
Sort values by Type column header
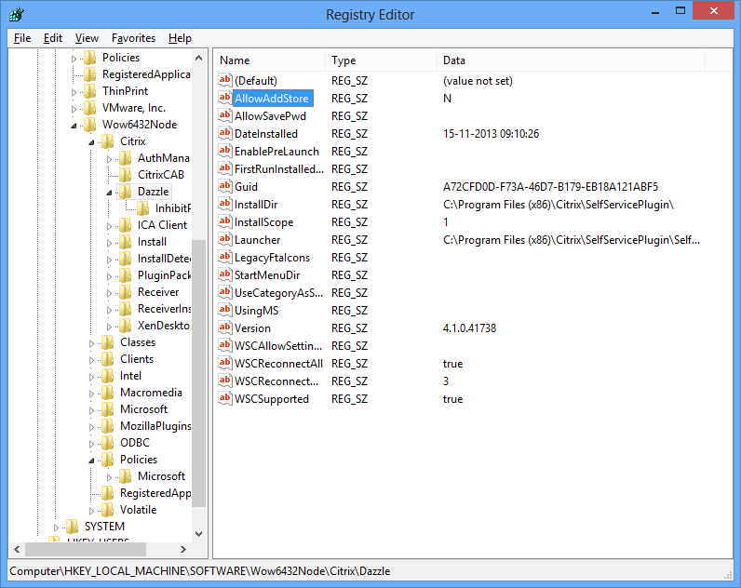tap(381, 60)
